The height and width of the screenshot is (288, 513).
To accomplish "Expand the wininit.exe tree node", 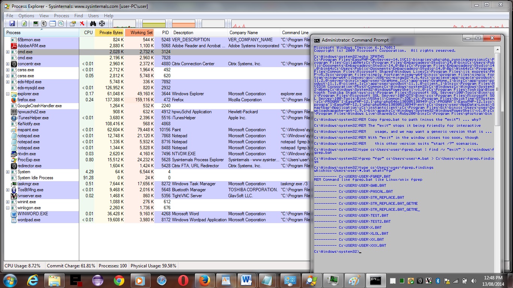I will coord(8,202).
